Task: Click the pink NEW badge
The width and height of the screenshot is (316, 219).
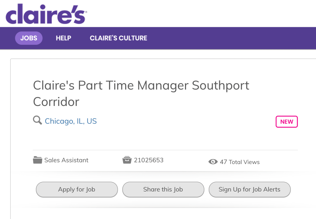Action: [x=286, y=122]
